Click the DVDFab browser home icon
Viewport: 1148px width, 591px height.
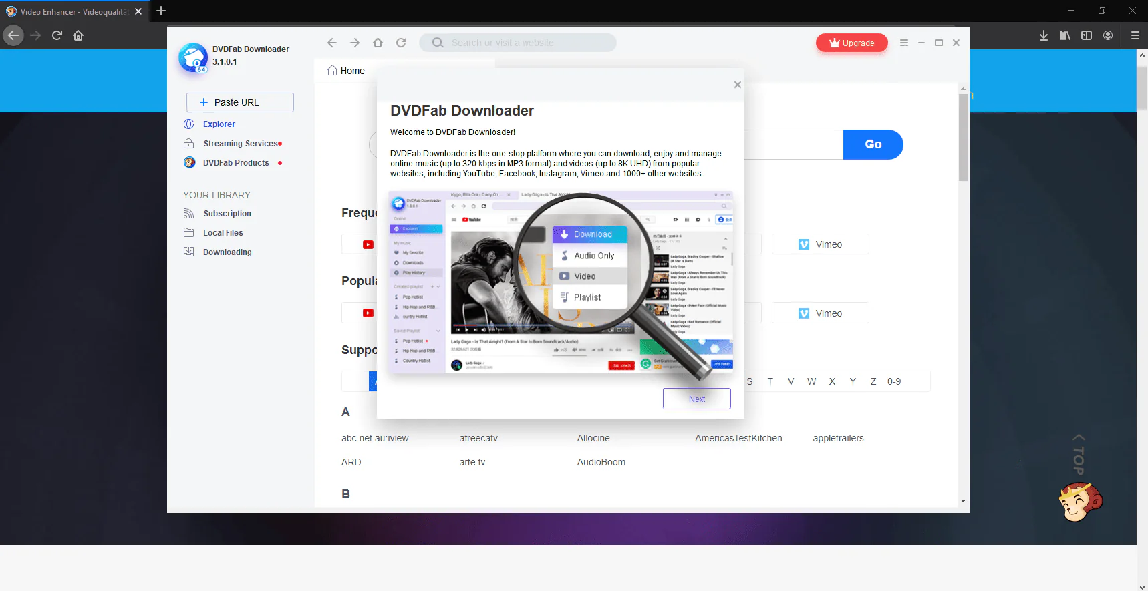(378, 43)
